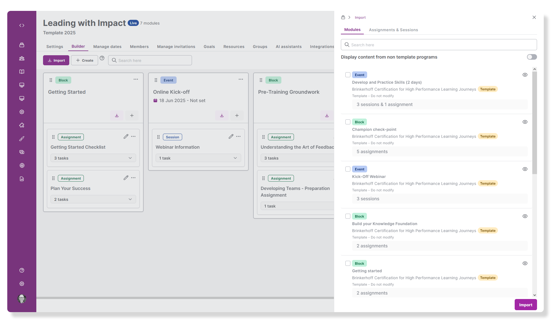Click the puzzle-piece integrations icon in the sidebar
The width and height of the screenshot is (551, 323).
coord(22,125)
